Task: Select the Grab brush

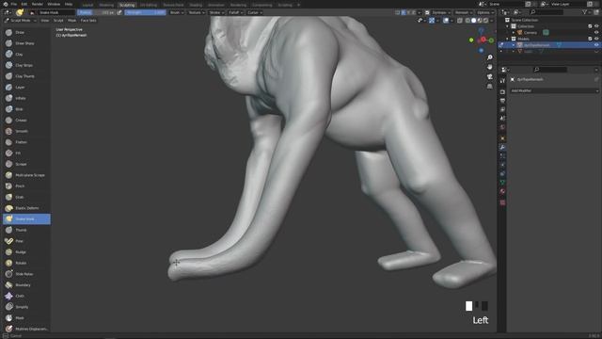Action: pyautogui.click(x=26, y=197)
